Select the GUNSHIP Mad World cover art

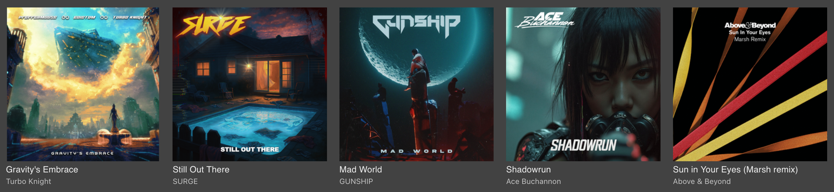pos(416,84)
